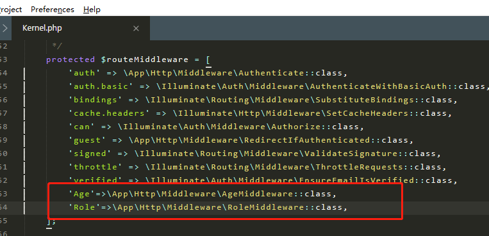The image size is (489, 236).
Task: Click the 'throttle' key string
Action: tap(95, 167)
